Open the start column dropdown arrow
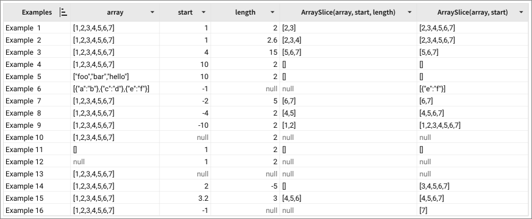This screenshot has height=219, width=532. click(x=204, y=13)
